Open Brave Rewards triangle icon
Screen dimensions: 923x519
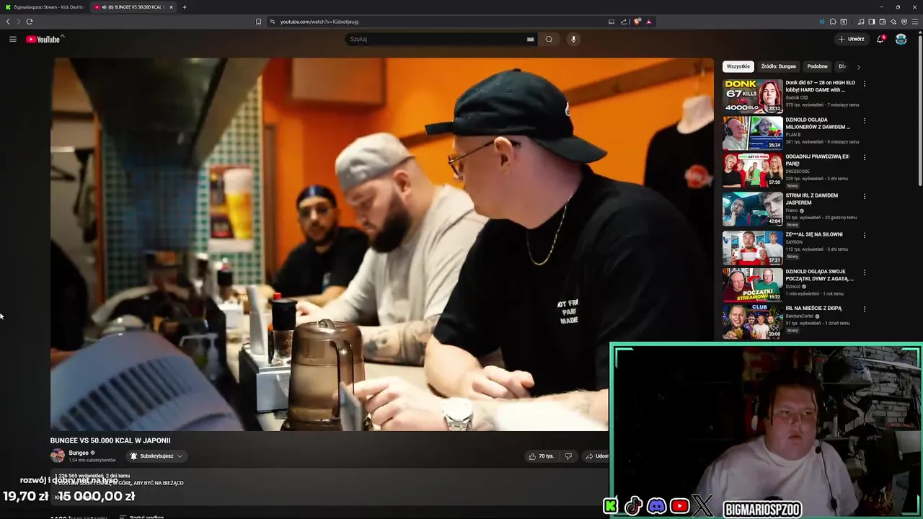click(649, 22)
